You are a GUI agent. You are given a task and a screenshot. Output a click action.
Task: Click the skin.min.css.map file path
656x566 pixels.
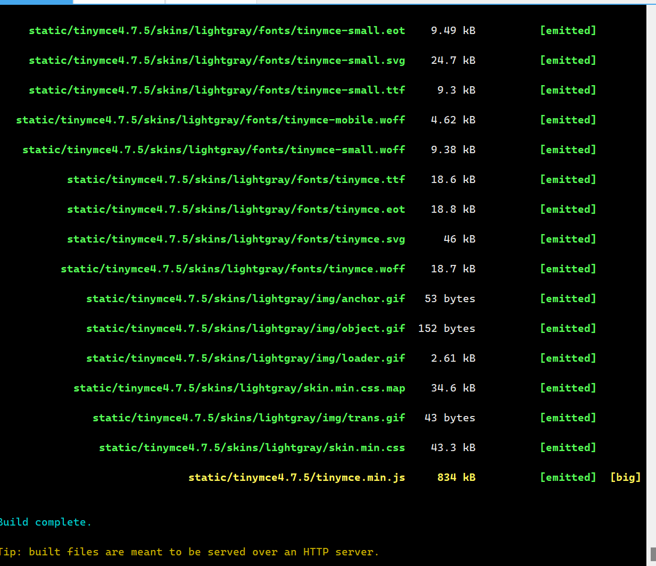pos(239,388)
